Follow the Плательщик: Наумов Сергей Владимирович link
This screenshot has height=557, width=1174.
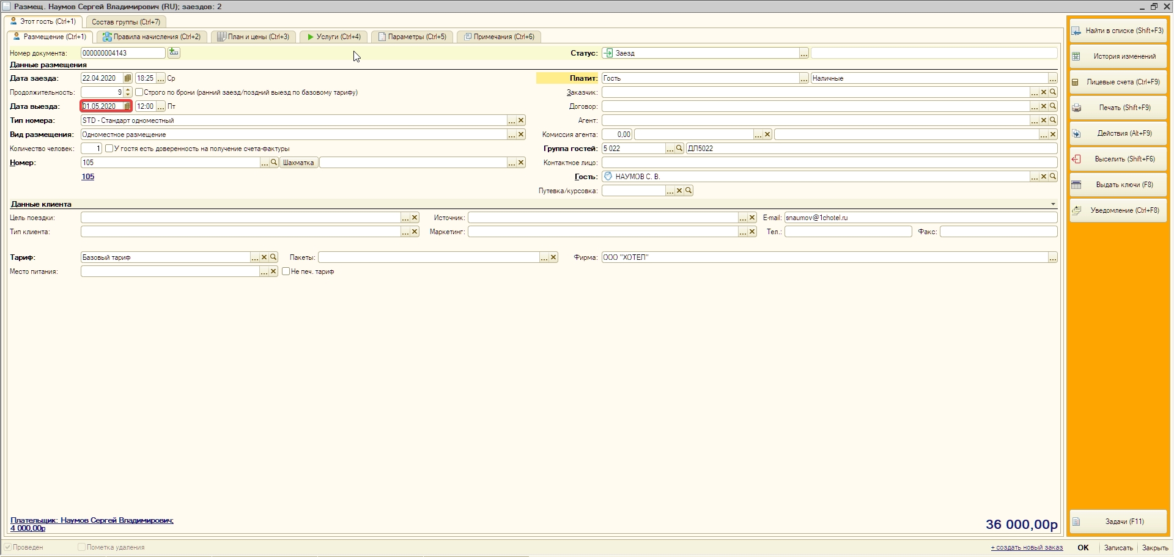click(x=92, y=520)
